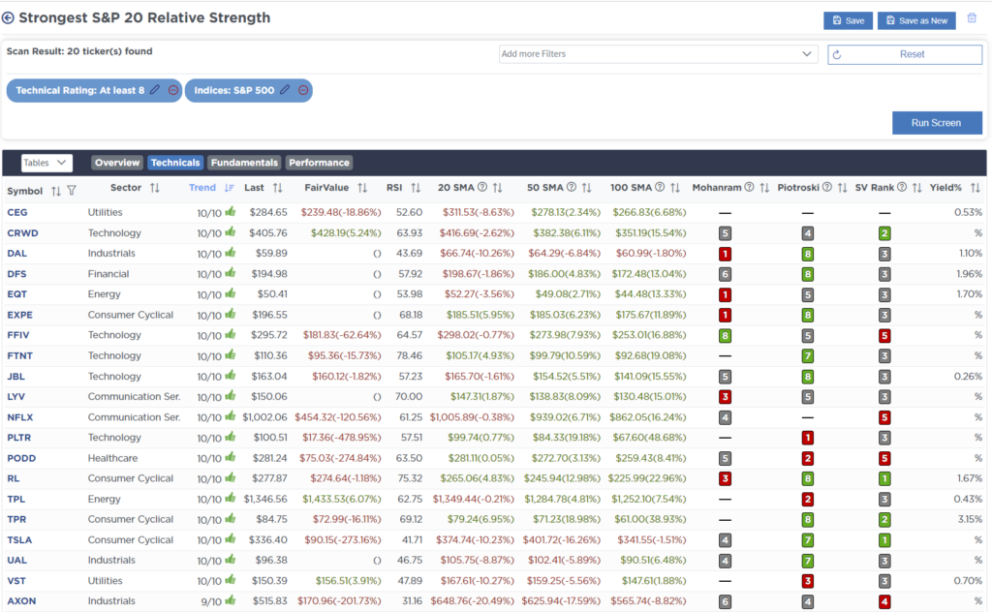The height and width of the screenshot is (612, 992).
Task: Click the back arrow beside screen title
Action: [x=8, y=18]
